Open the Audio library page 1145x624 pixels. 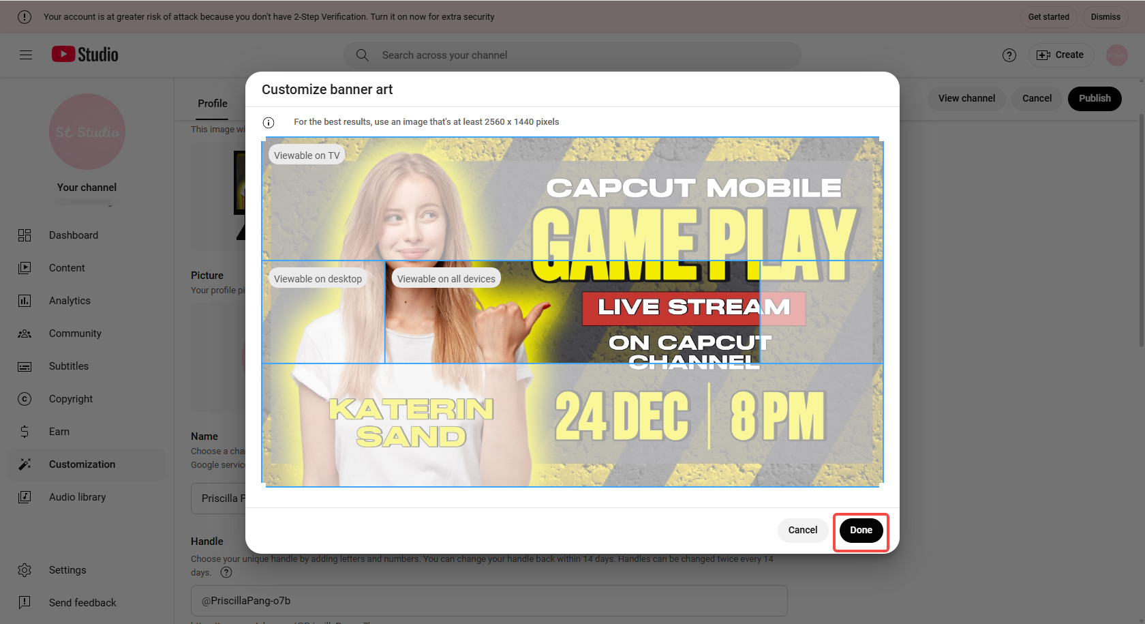[87, 497]
